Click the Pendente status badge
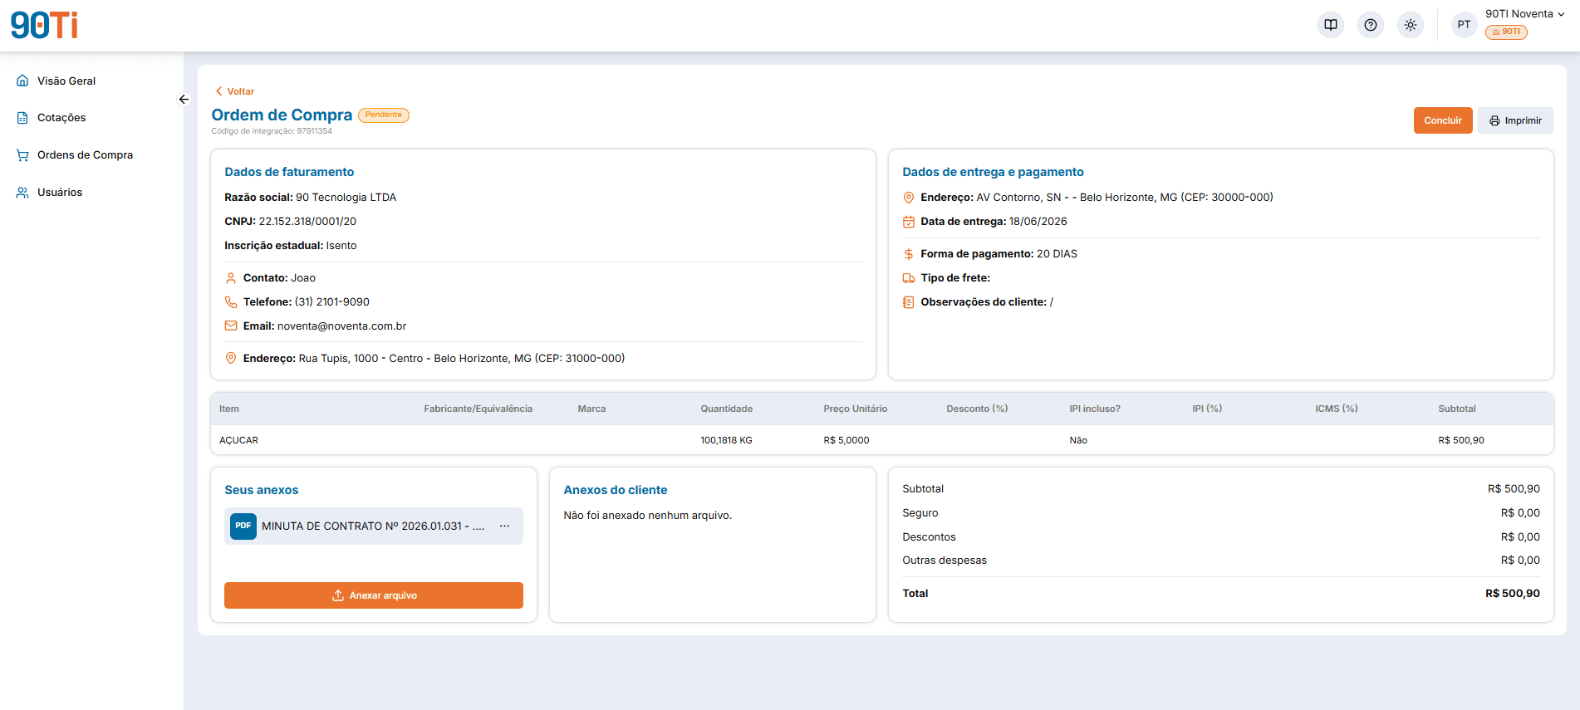 coord(384,115)
